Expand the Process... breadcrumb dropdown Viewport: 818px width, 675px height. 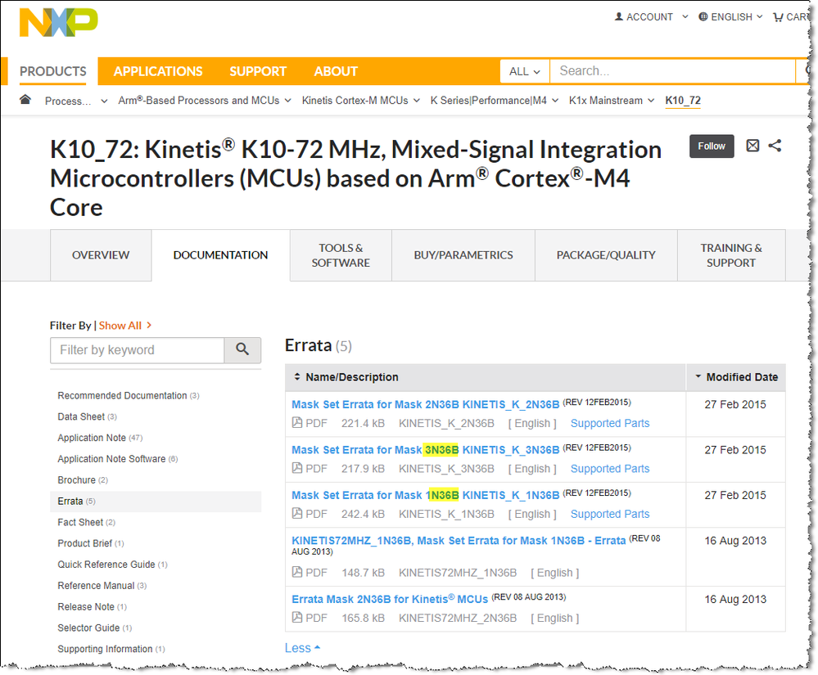pyautogui.click(x=104, y=101)
